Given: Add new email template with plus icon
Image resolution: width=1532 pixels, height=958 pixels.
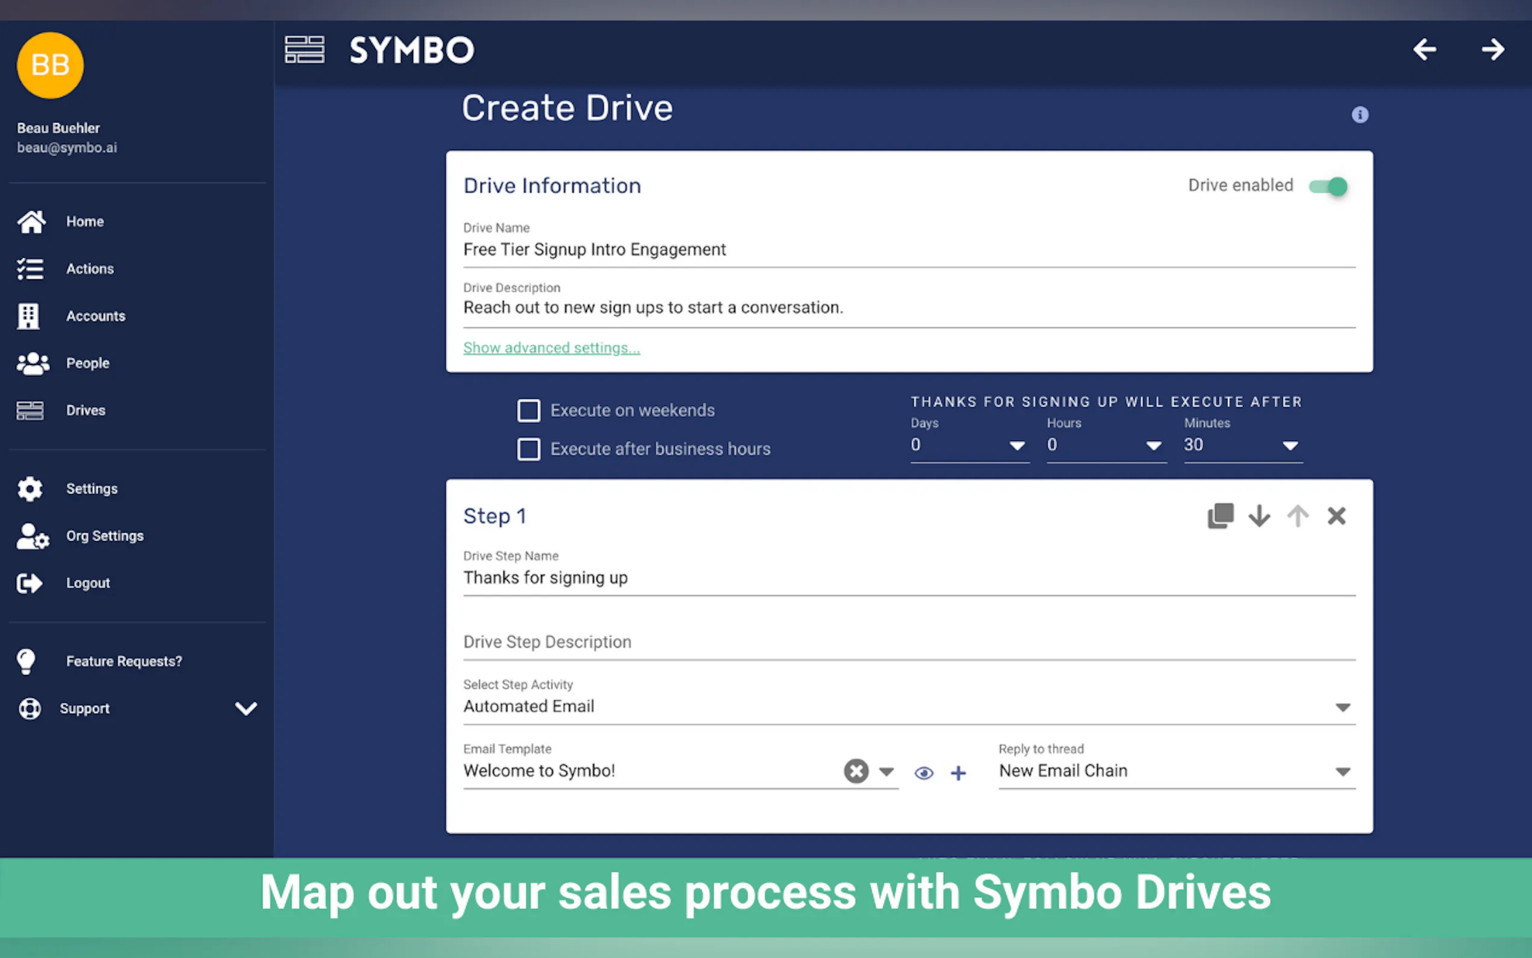Looking at the screenshot, I should 958,772.
